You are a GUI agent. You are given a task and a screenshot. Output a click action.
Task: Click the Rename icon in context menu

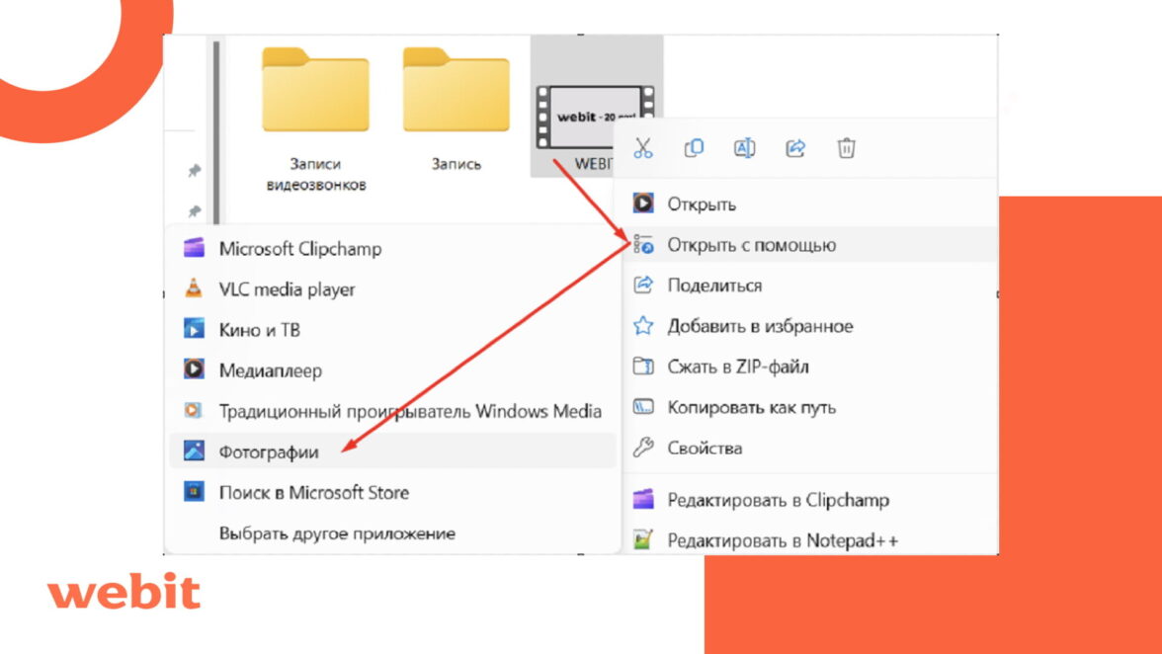pyautogui.click(x=744, y=148)
